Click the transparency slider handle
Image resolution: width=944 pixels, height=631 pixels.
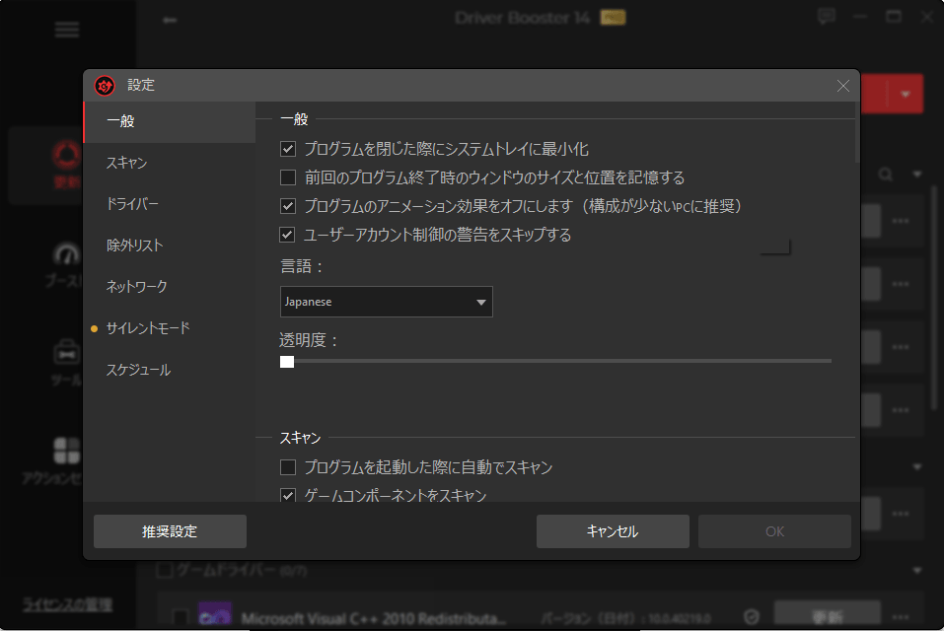287,362
